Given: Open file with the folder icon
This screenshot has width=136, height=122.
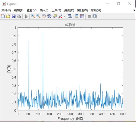Looking at the screenshot, I should pos(8,16).
